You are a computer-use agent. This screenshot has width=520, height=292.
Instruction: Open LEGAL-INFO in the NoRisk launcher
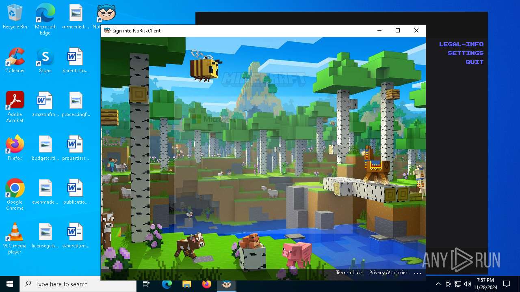[461, 44]
